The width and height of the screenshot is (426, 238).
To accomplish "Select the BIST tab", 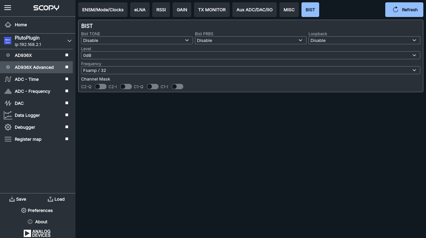I will tap(310, 10).
